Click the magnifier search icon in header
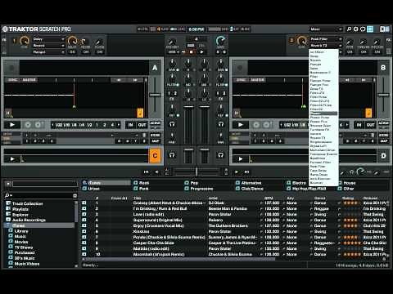393x294 pixels. 349,29
